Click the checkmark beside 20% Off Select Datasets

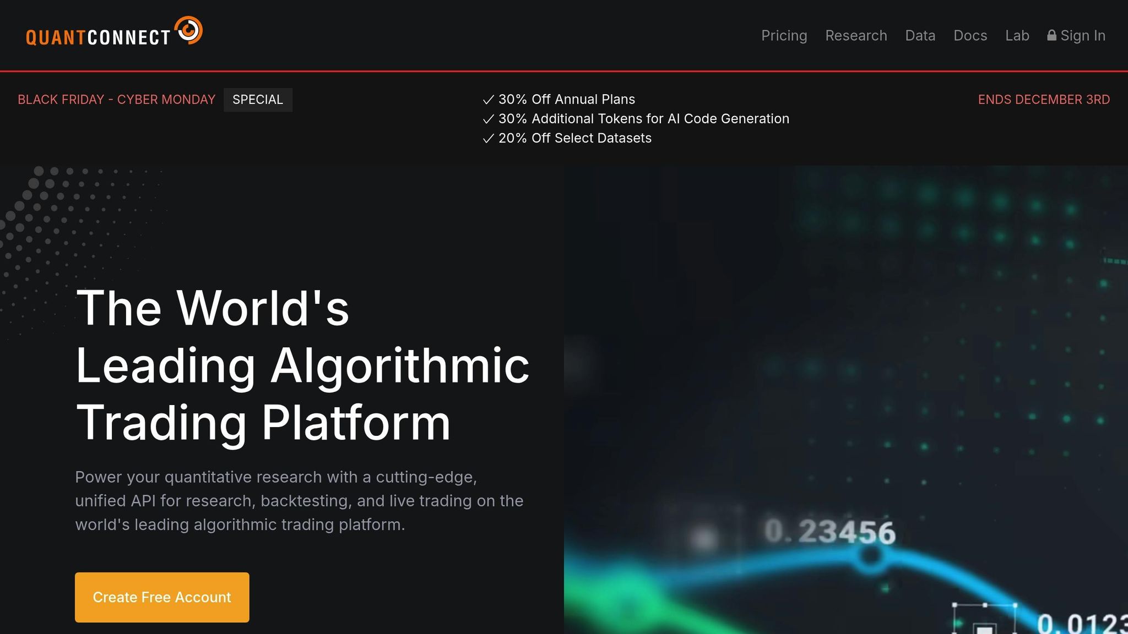click(487, 139)
